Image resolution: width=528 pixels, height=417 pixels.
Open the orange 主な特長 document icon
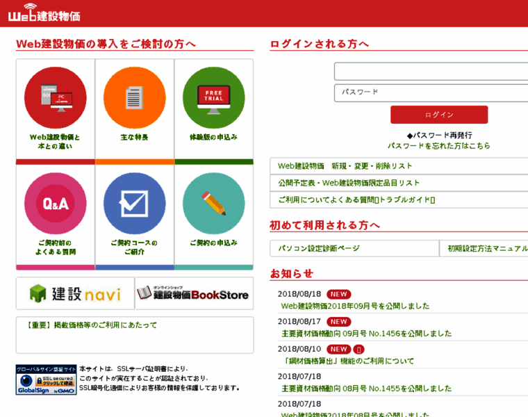pos(134,97)
